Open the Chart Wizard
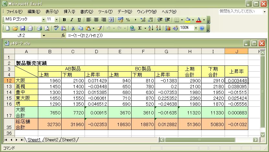 pos(168,28)
